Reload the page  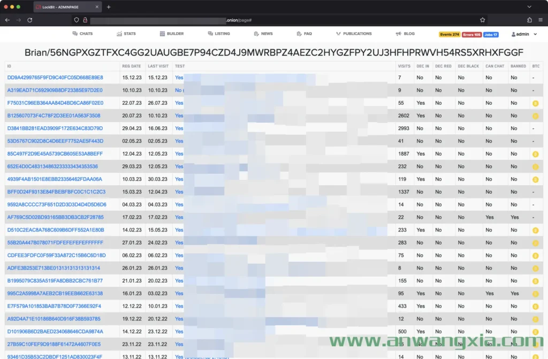(30, 20)
